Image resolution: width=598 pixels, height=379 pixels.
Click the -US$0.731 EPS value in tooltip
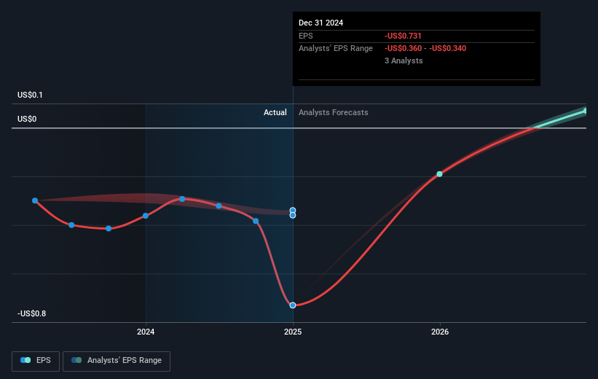(x=403, y=36)
